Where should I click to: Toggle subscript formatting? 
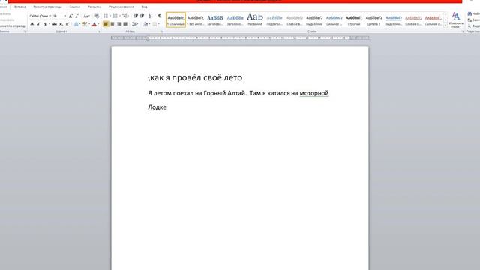click(61, 24)
